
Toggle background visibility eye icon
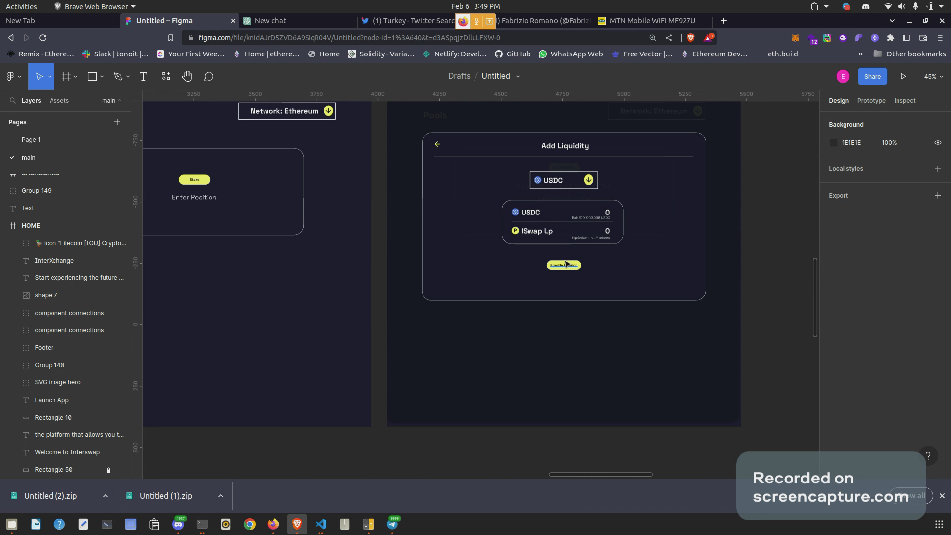(938, 143)
